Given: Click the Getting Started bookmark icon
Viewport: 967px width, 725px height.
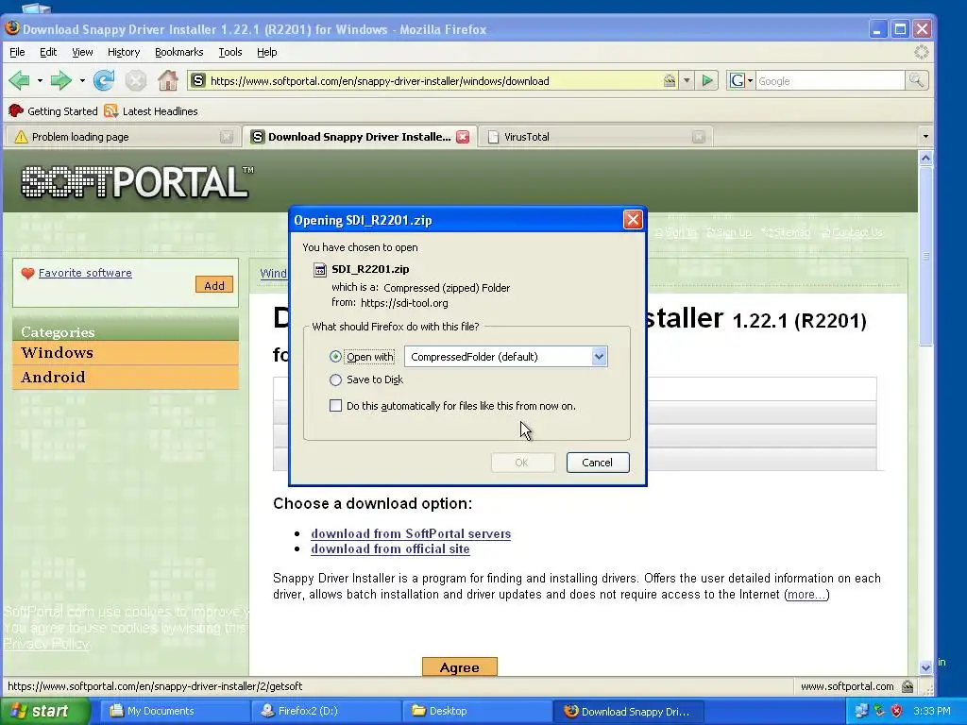Looking at the screenshot, I should tap(16, 111).
